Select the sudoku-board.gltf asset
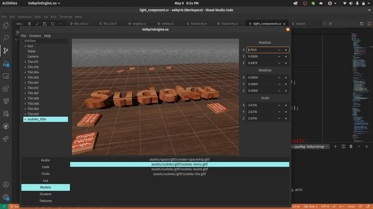The image size is (373, 209). [x=180, y=169]
